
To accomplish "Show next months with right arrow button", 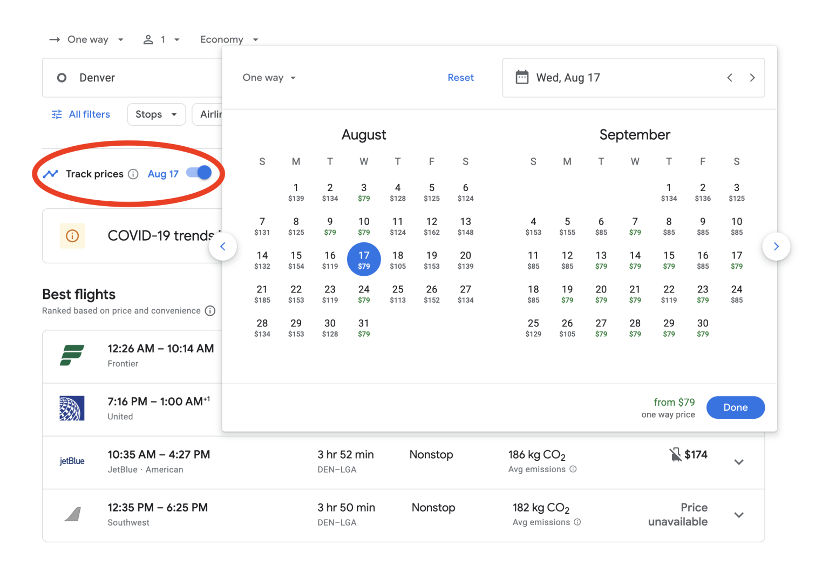I will tap(776, 247).
